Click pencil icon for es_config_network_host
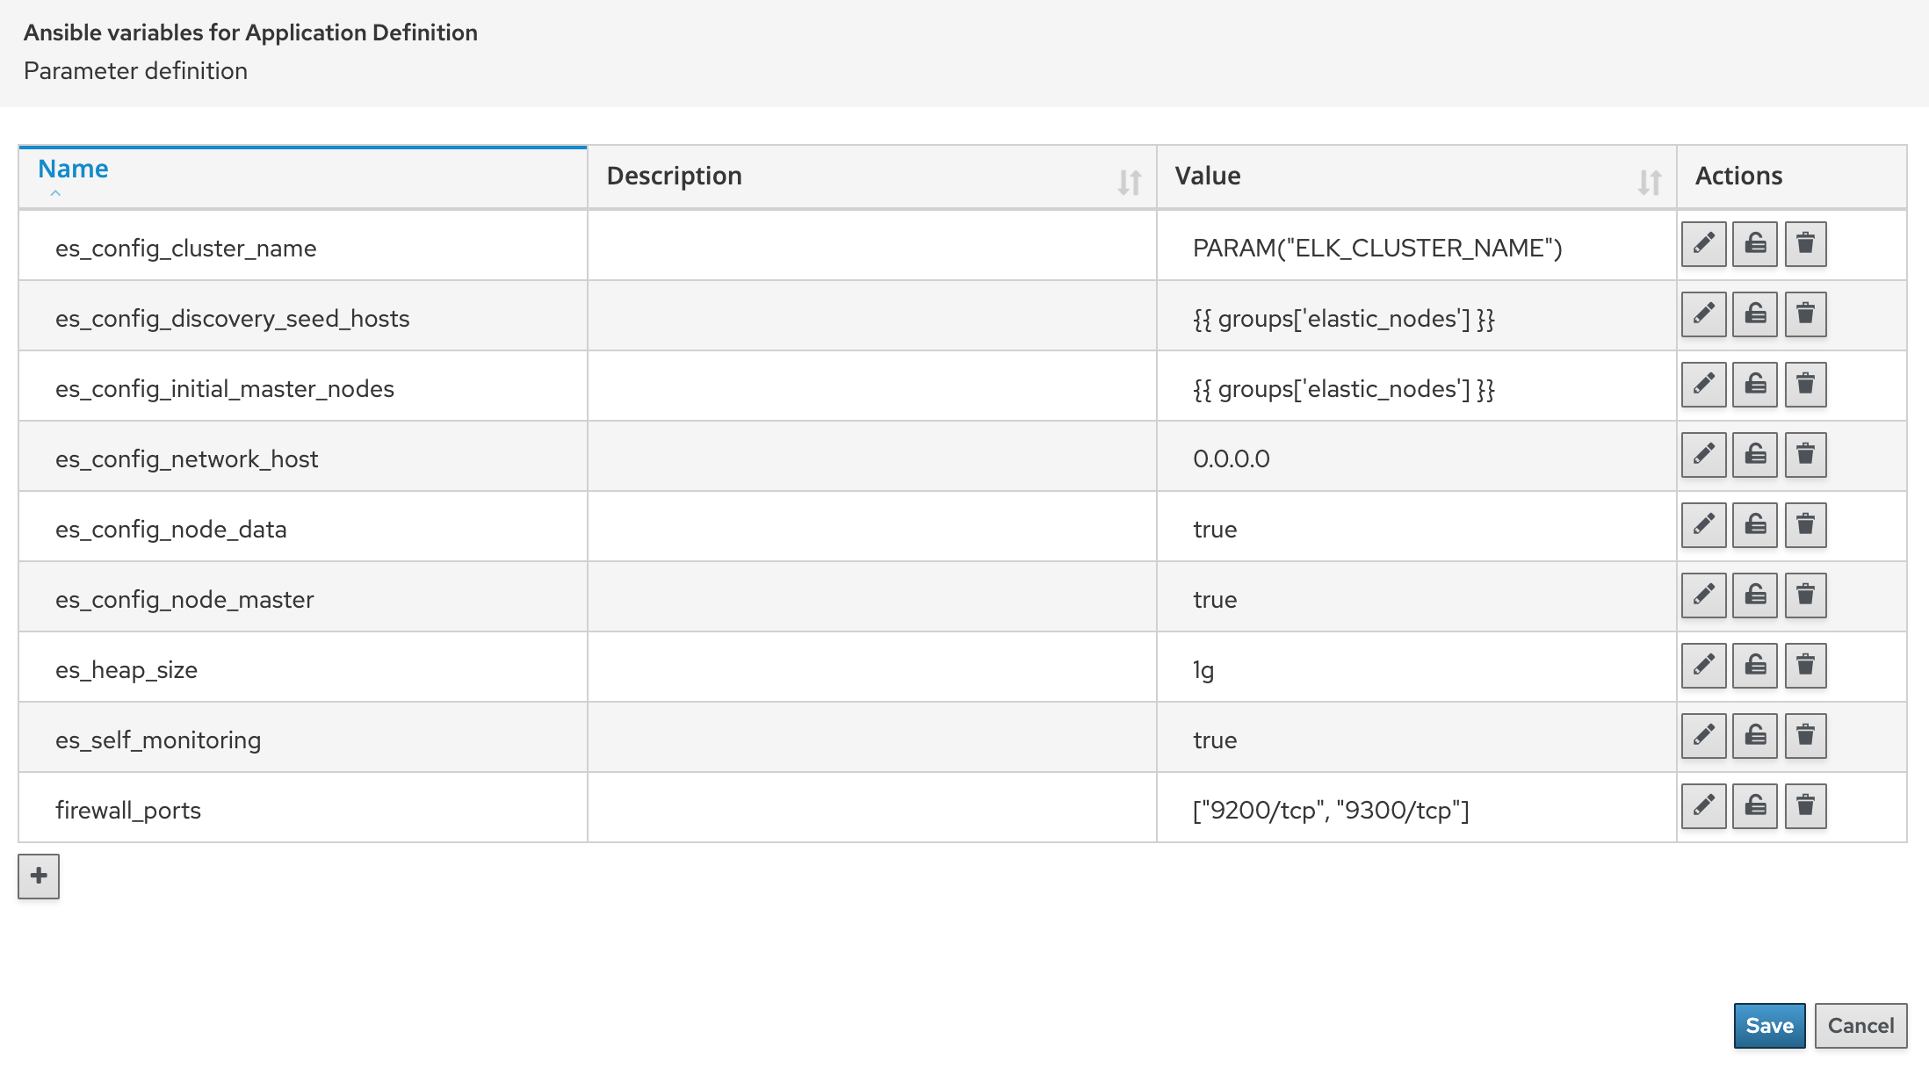 tap(1703, 455)
